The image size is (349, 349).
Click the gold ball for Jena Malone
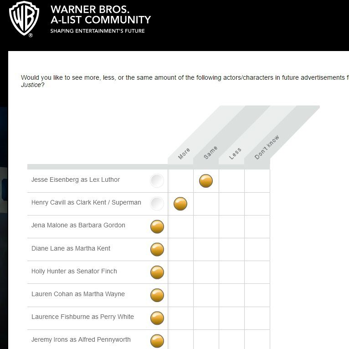click(x=157, y=226)
